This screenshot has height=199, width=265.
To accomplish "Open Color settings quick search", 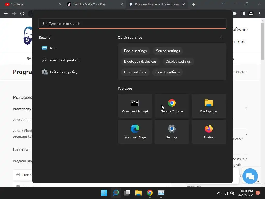I will [x=135, y=72].
